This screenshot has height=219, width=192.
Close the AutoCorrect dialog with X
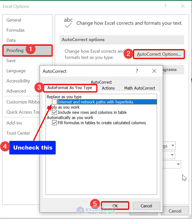coord(154,71)
